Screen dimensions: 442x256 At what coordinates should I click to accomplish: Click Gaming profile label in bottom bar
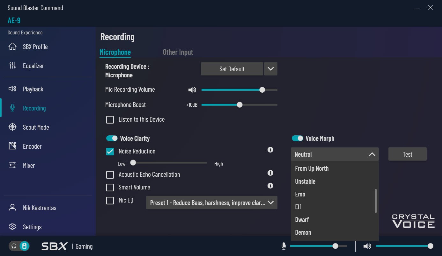click(84, 246)
